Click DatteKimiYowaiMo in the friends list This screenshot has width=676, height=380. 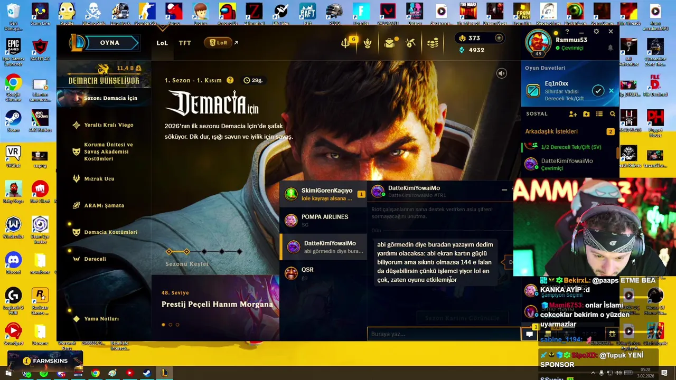point(569,164)
